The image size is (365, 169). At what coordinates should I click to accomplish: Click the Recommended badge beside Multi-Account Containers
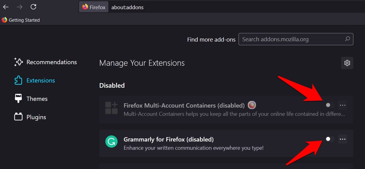pos(252,105)
